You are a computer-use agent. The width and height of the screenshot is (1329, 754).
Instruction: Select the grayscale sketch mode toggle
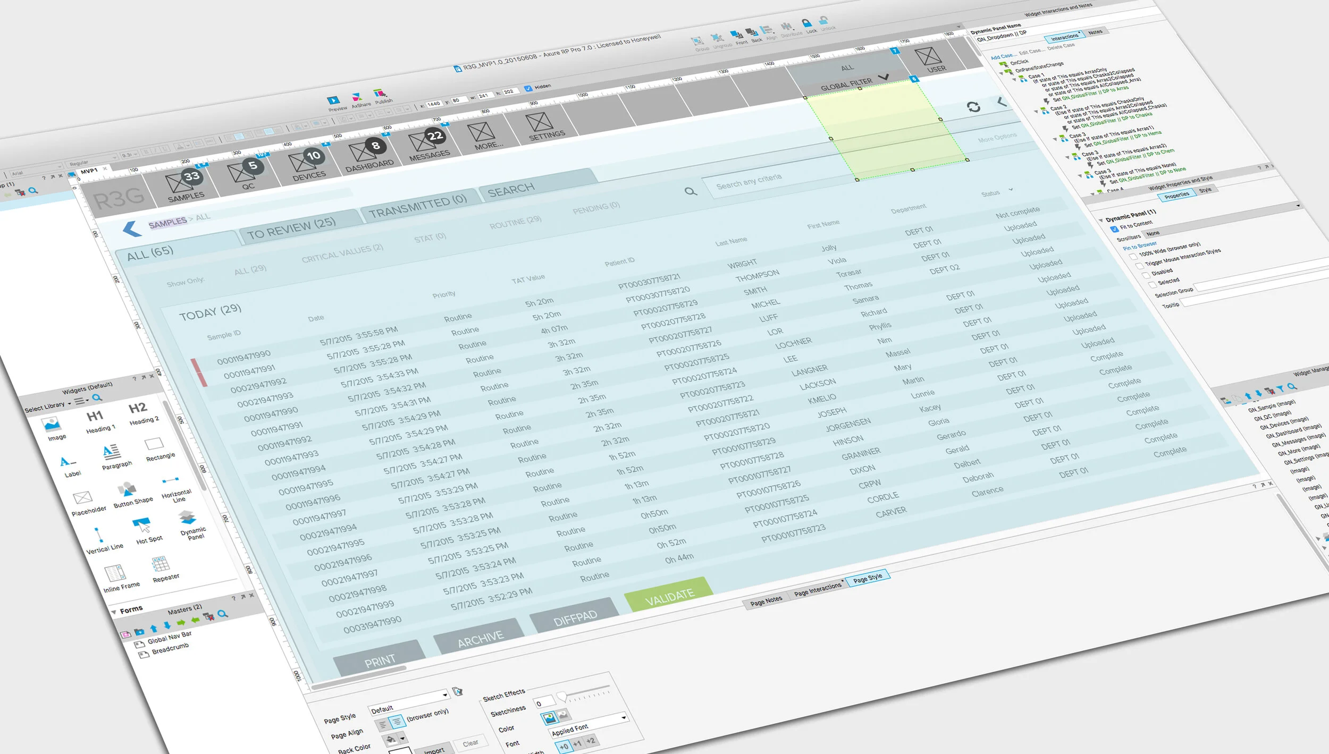563,715
